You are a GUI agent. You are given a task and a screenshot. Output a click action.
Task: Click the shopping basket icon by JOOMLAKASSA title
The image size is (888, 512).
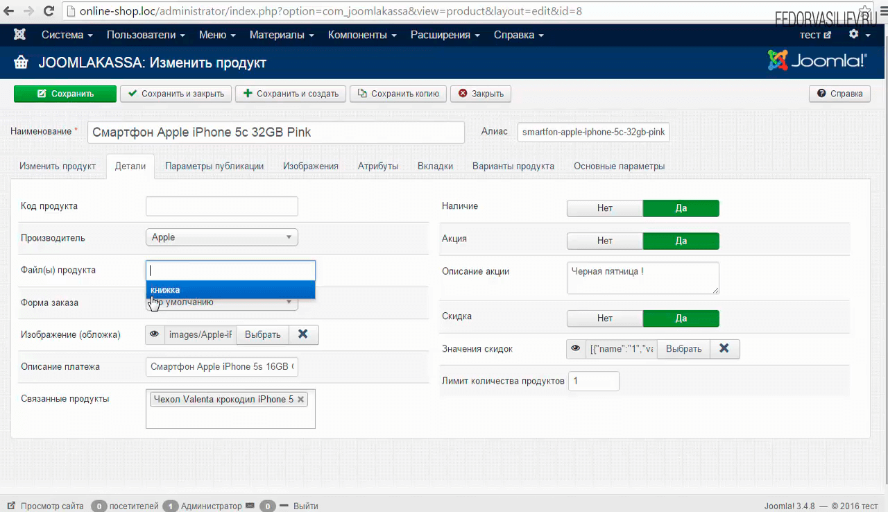coord(21,63)
